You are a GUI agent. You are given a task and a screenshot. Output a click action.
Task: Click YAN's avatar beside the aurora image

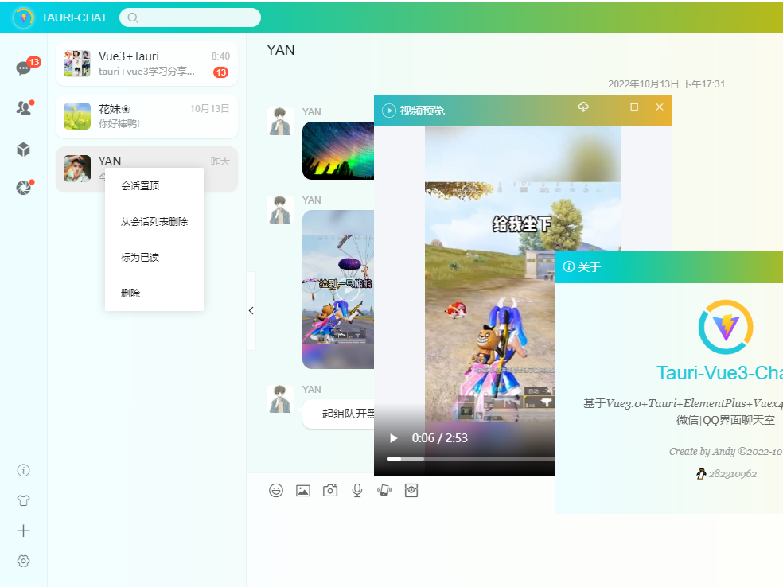coord(280,121)
